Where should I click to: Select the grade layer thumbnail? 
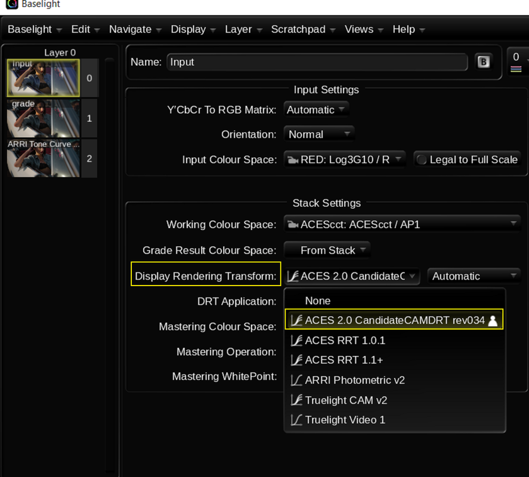tap(43, 118)
